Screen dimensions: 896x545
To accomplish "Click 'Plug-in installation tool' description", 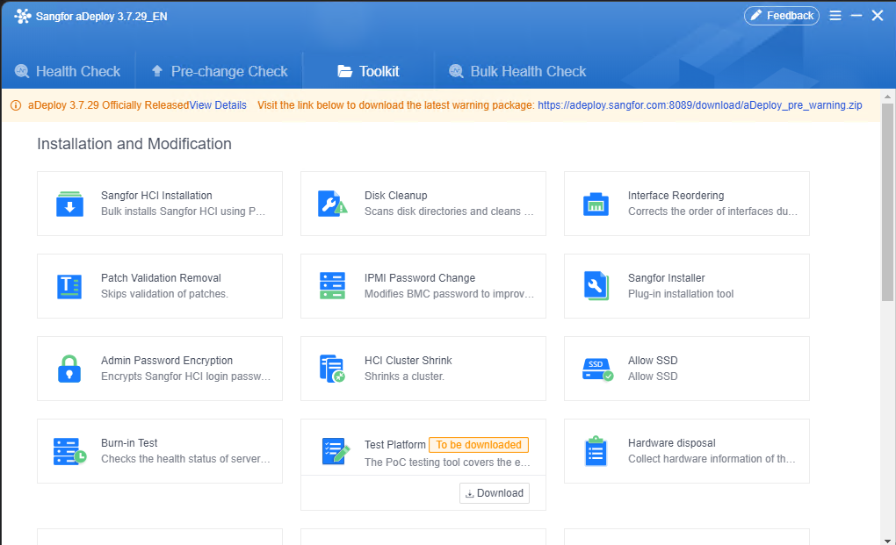I will pos(681,294).
